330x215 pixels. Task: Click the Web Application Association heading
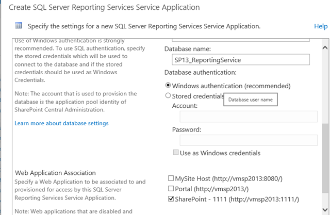click(x=55, y=173)
